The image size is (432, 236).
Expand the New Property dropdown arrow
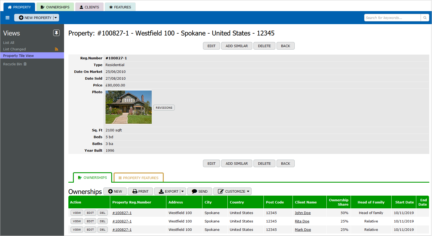(56, 18)
